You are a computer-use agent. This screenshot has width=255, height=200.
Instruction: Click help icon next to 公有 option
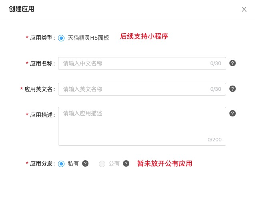(126, 163)
